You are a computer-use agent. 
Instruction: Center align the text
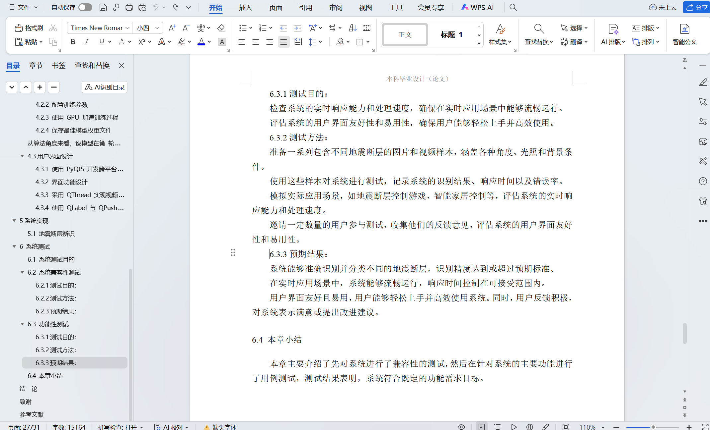(256, 42)
